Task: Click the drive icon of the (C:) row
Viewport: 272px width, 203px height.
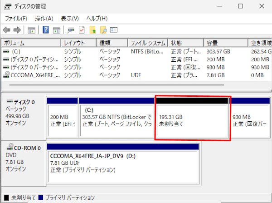Action: 6,51
